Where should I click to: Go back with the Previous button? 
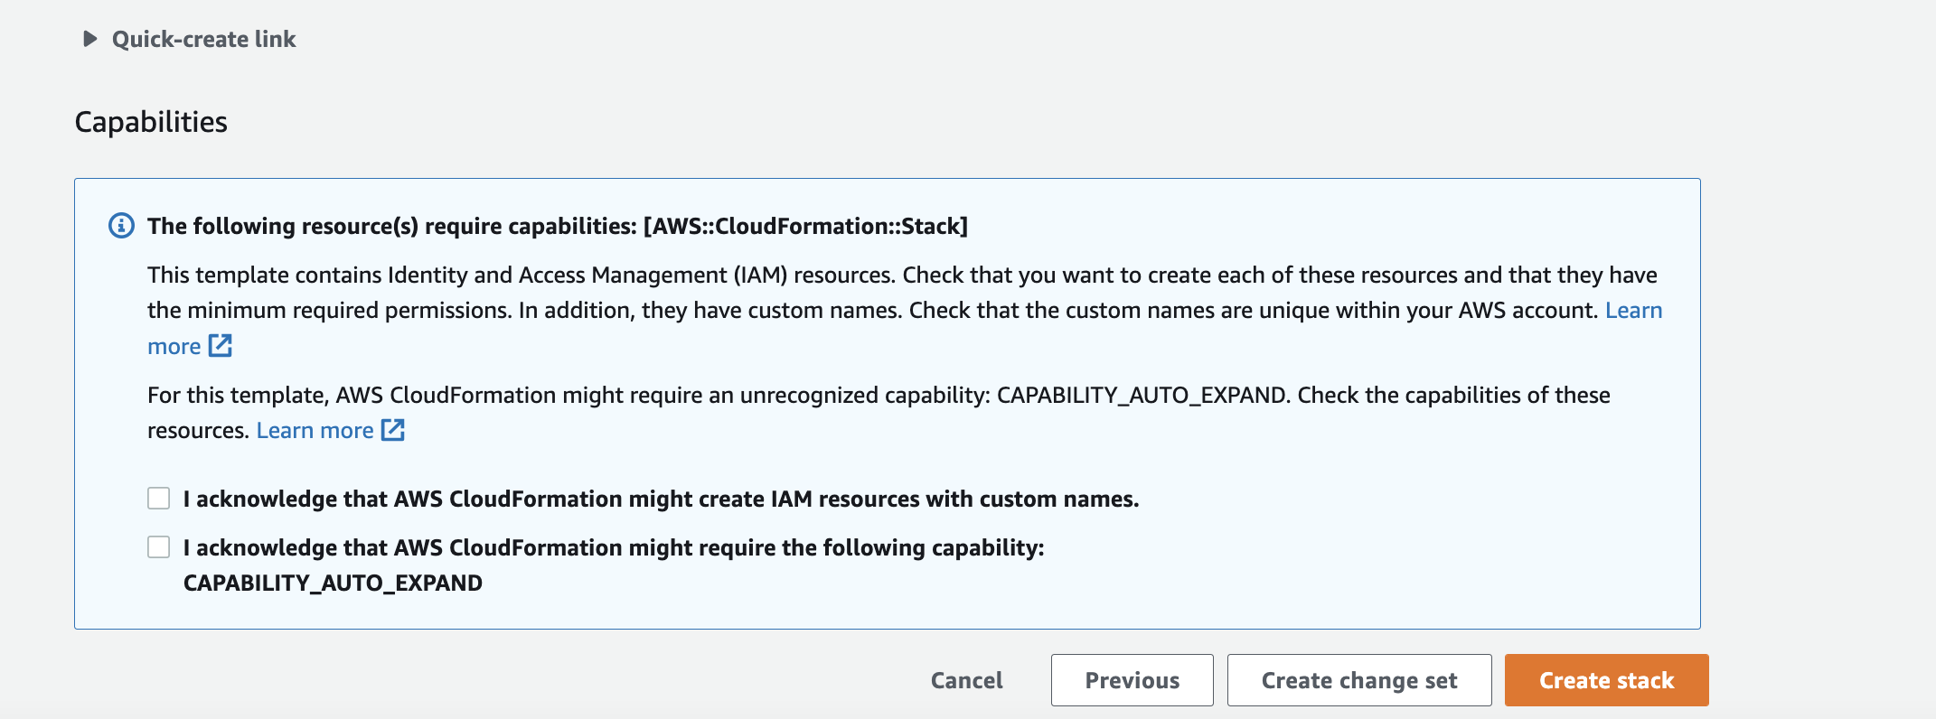point(1132,680)
